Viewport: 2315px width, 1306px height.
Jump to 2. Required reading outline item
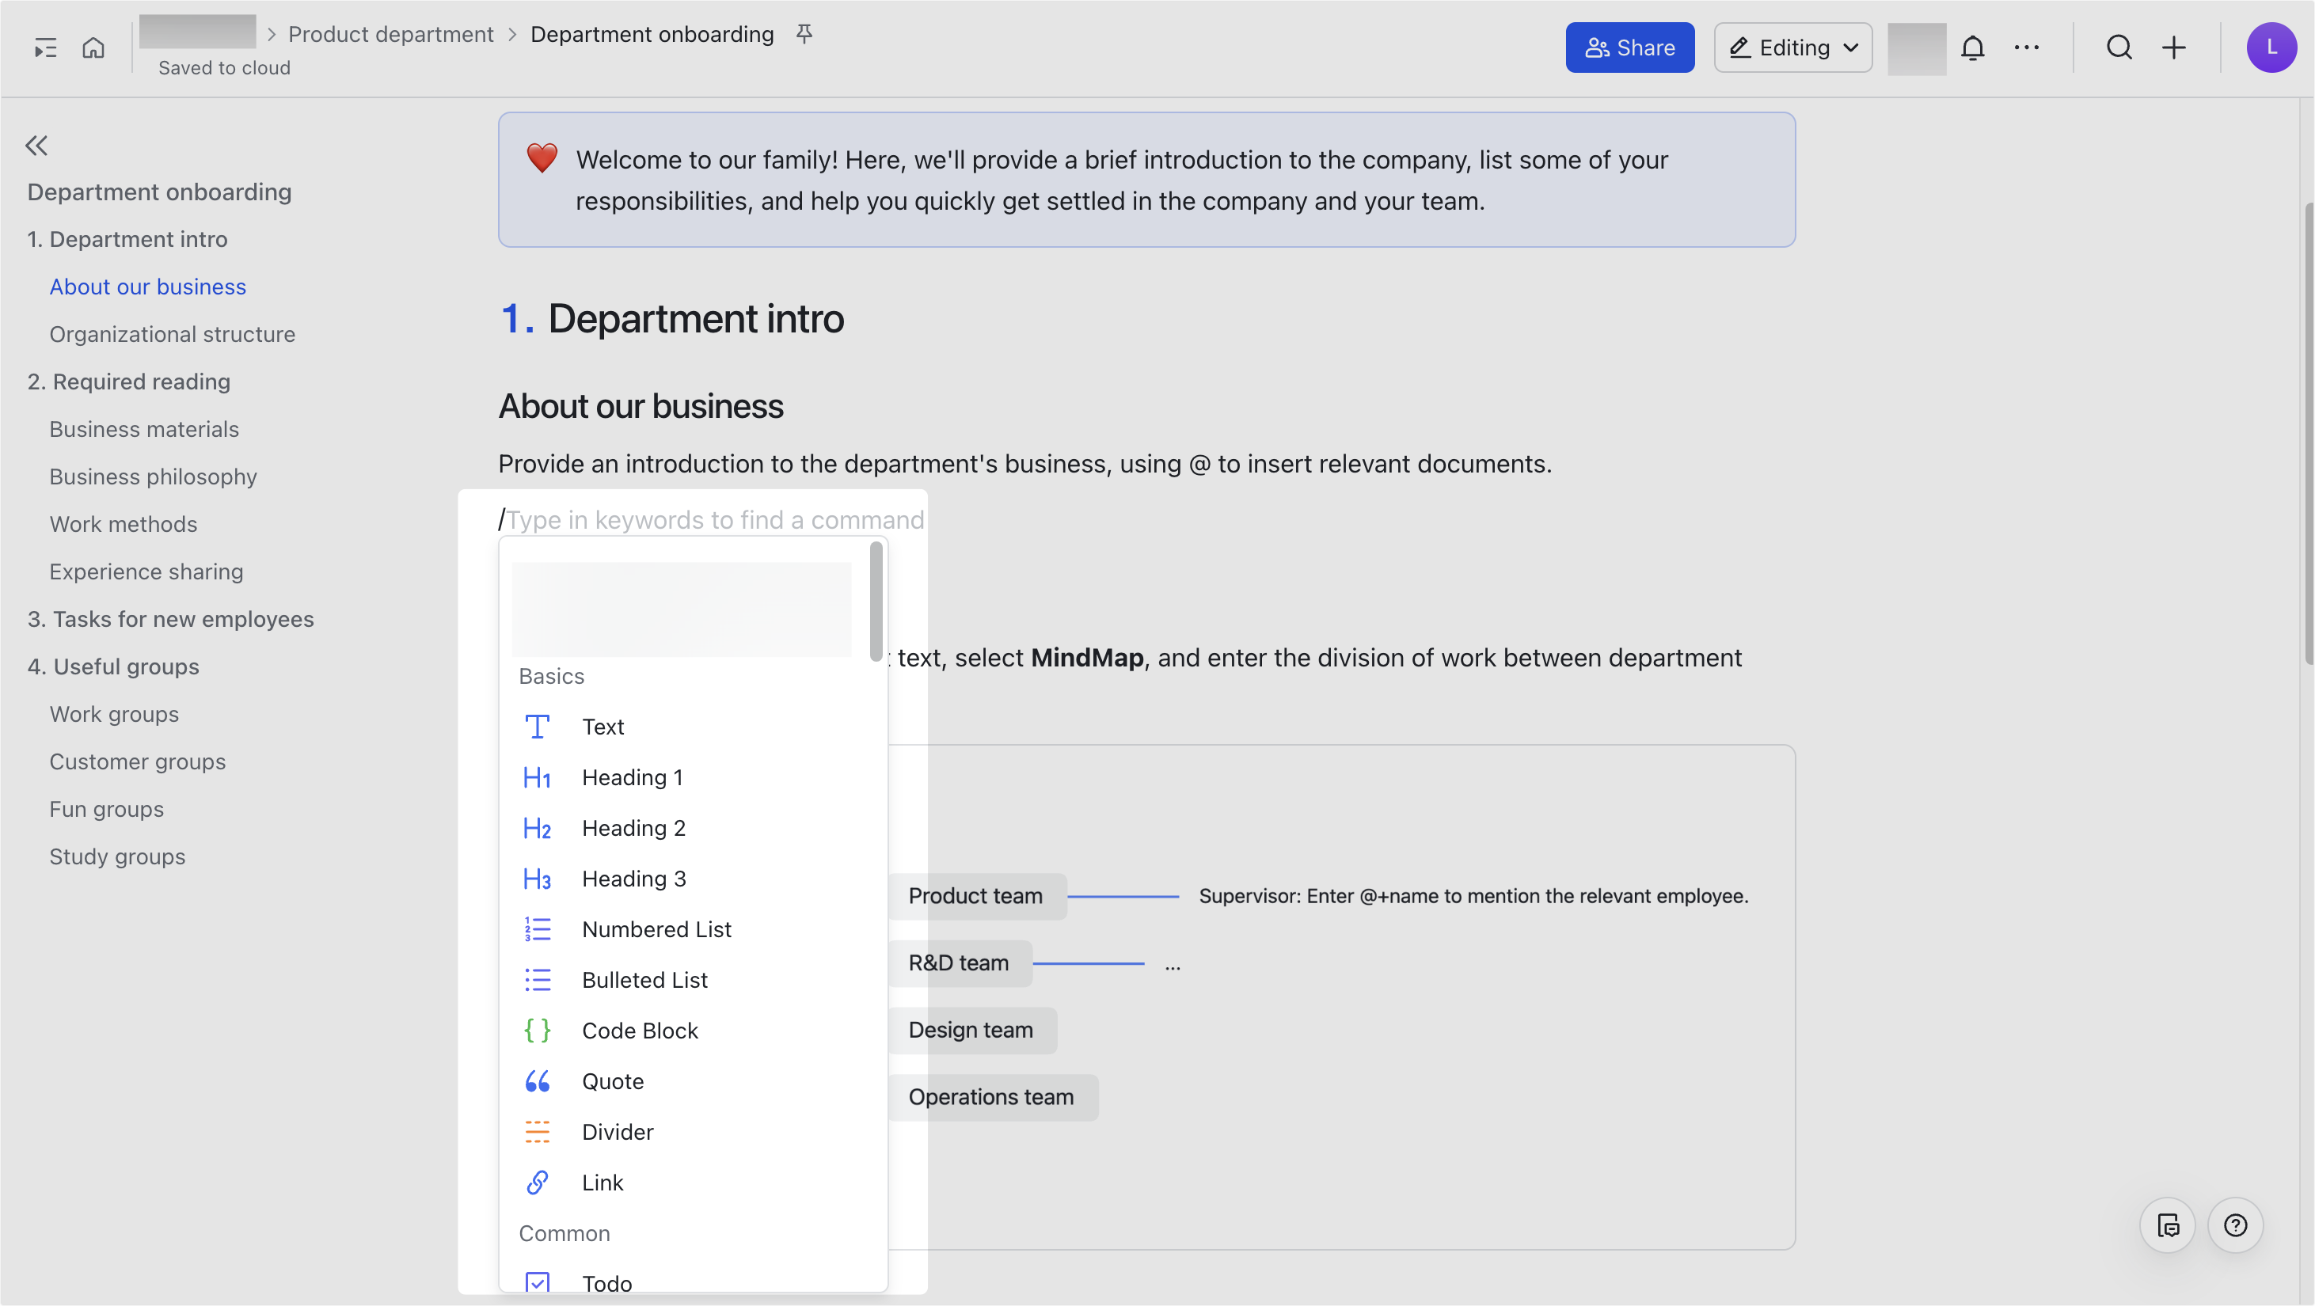[128, 382]
